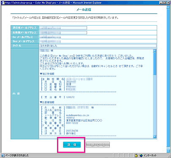Click the Internet Explorer icon in title bar
This screenshot has height=158, width=171.
(3, 3)
